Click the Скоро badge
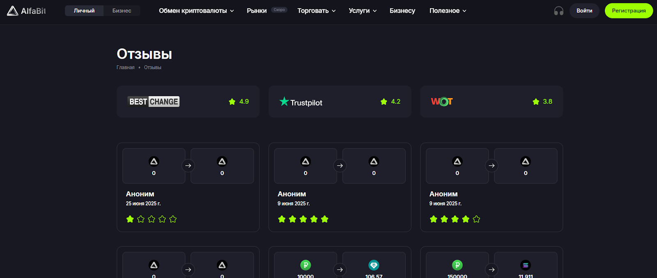The width and height of the screenshot is (657, 278). [x=279, y=10]
